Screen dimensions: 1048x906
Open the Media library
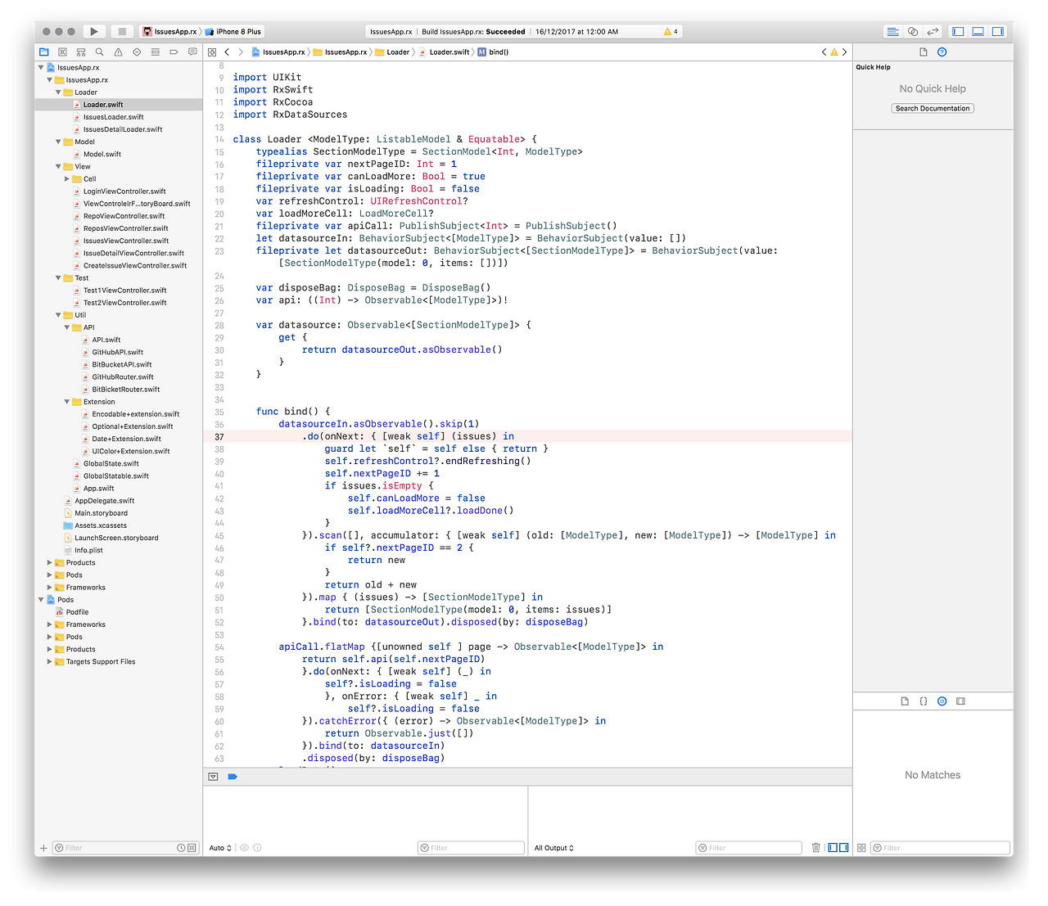point(960,701)
